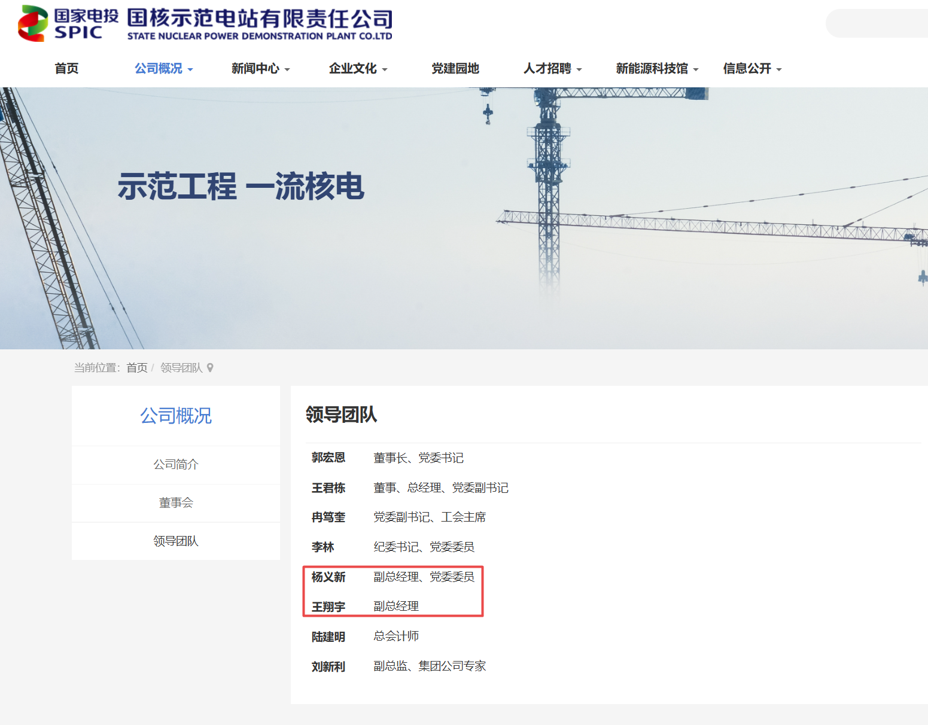This screenshot has width=928, height=725.
Task: Expand the 新能源科技馆 dropdown menu
Action: point(658,69)
